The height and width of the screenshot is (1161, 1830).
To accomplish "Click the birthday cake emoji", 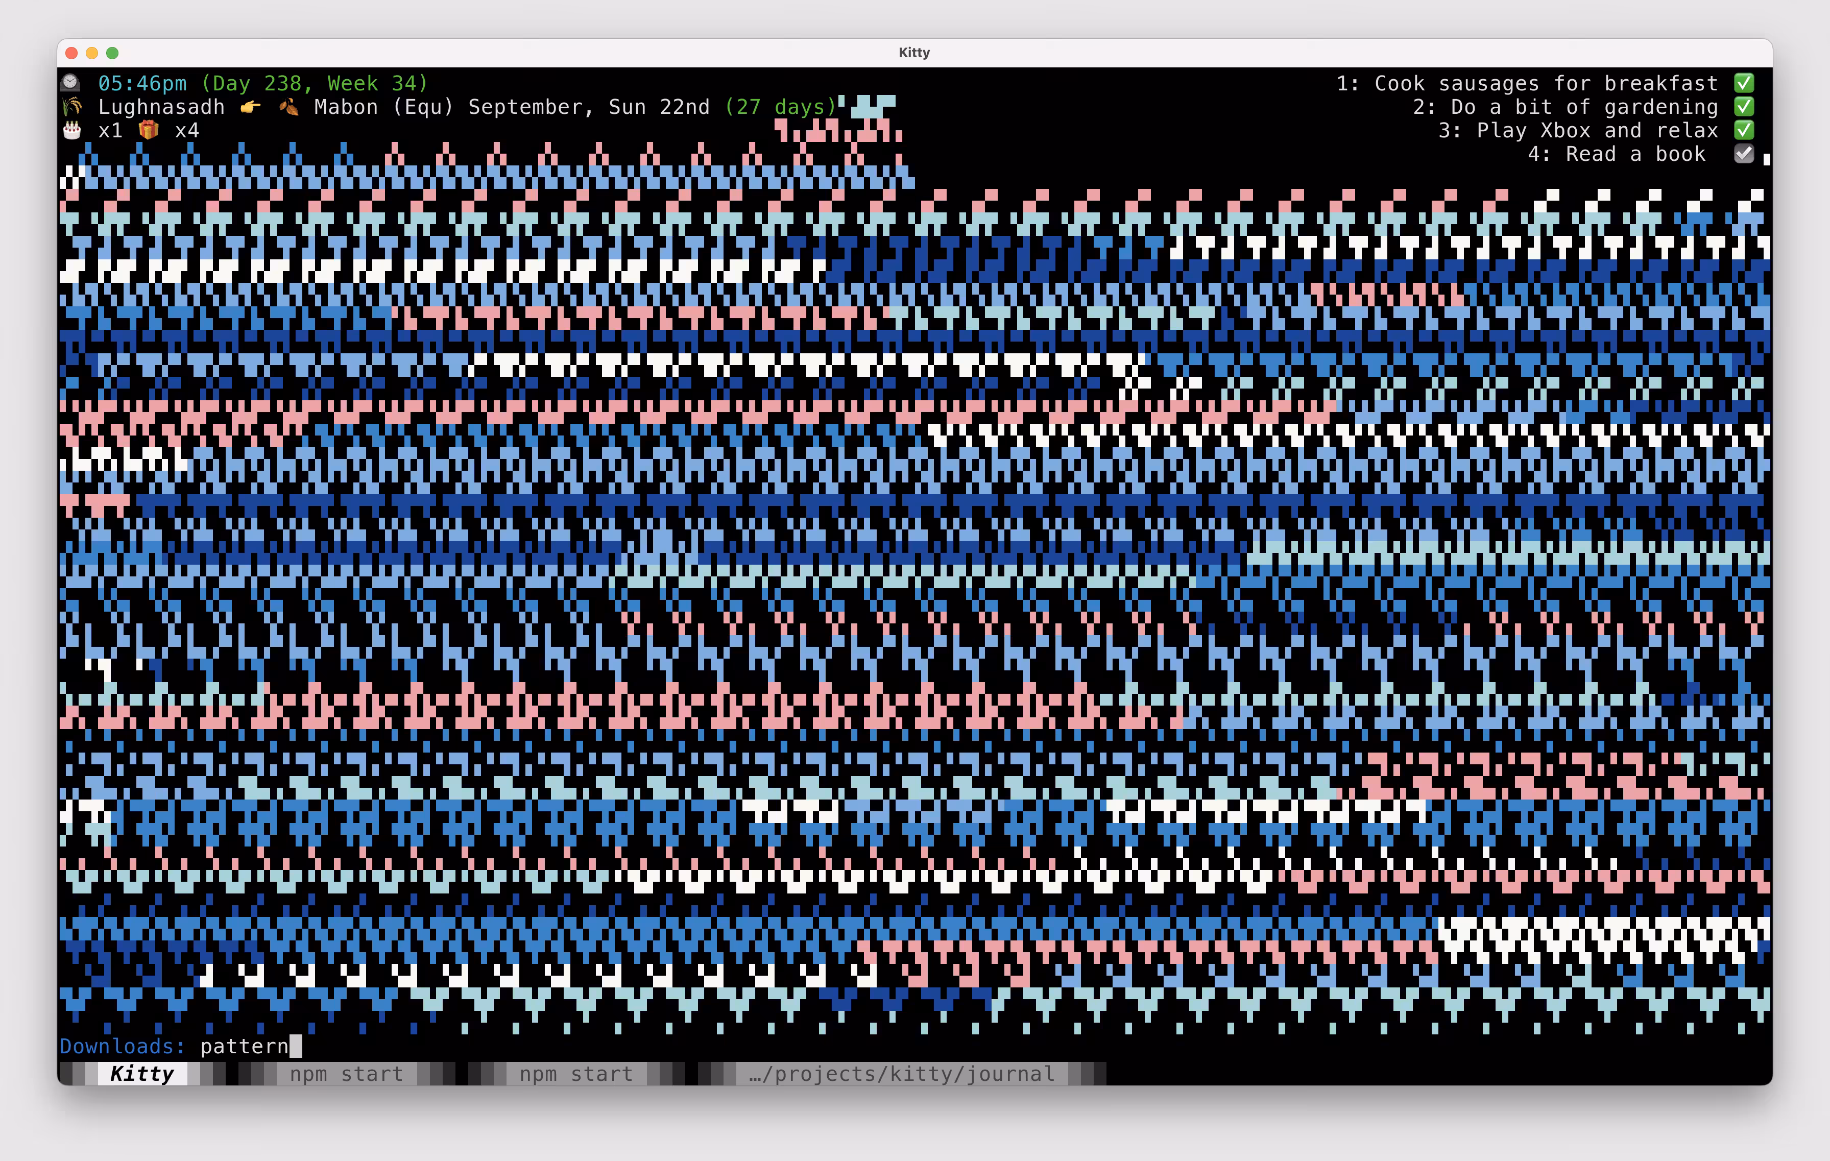I will coord(71,130).
